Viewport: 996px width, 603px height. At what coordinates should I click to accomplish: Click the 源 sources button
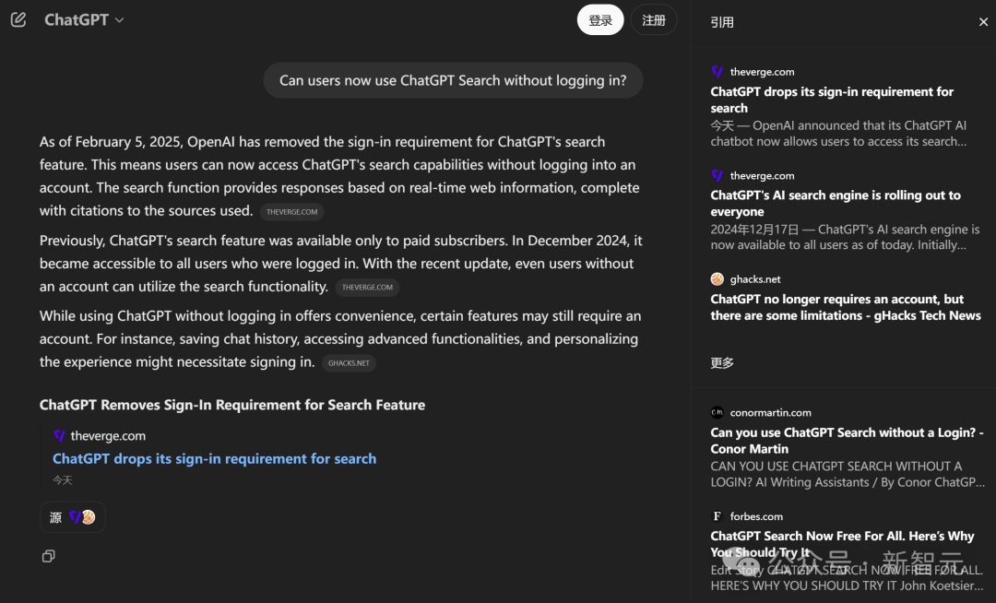[73, 517]
